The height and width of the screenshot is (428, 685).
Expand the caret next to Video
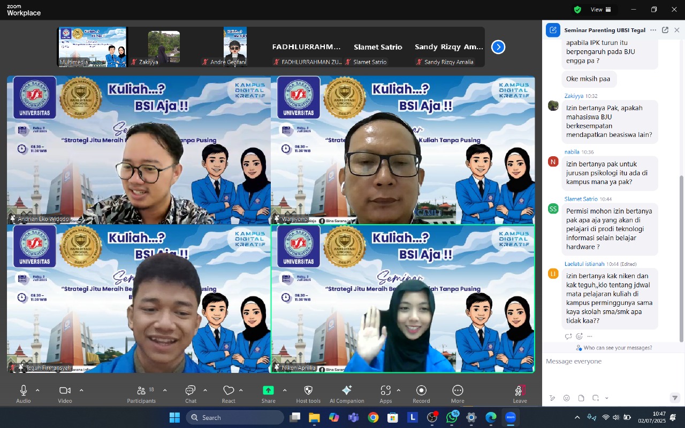tap(81, 390)
